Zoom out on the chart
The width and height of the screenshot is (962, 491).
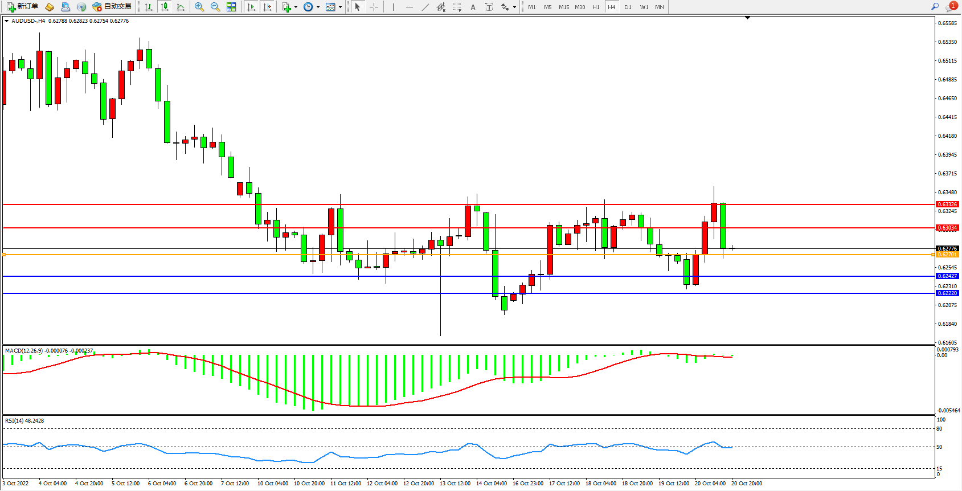point(215,7)
